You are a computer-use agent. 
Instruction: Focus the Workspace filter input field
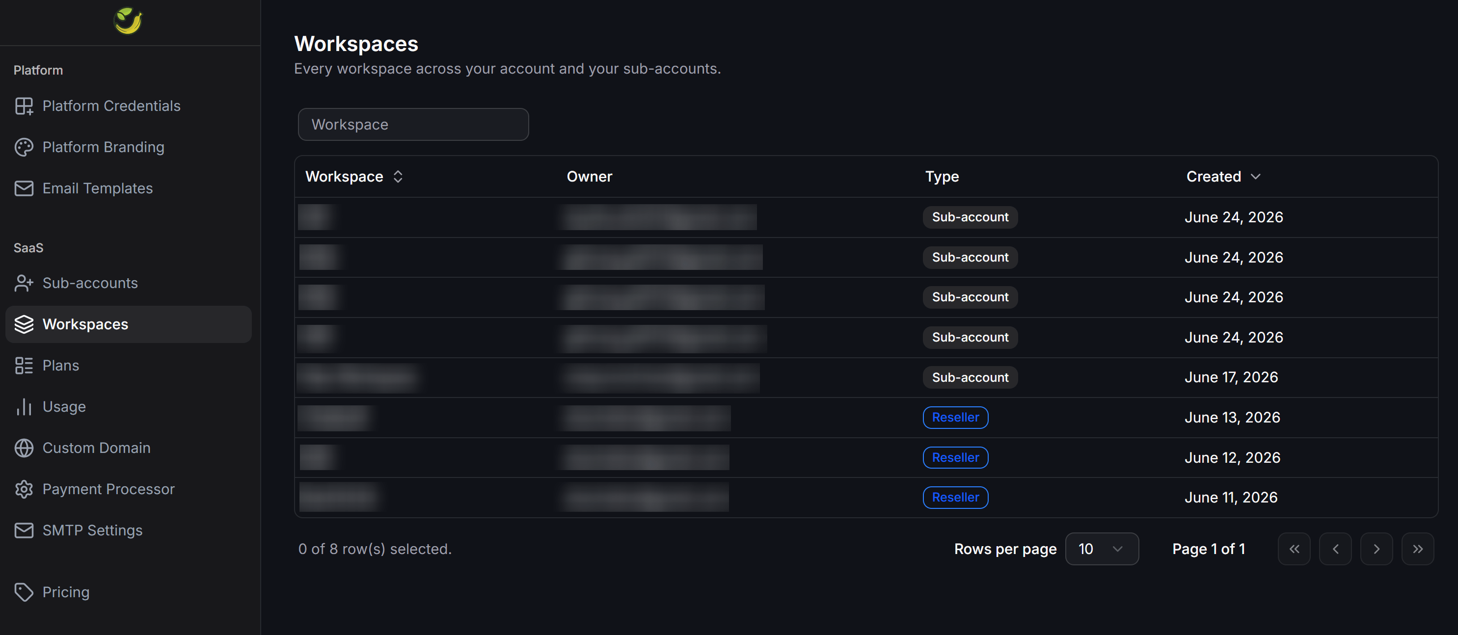[x=413, y=125]
